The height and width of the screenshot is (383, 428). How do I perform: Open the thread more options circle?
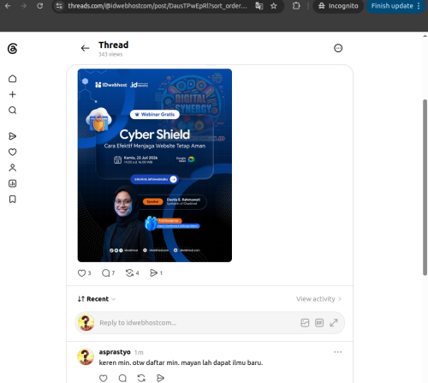[338, 48]
